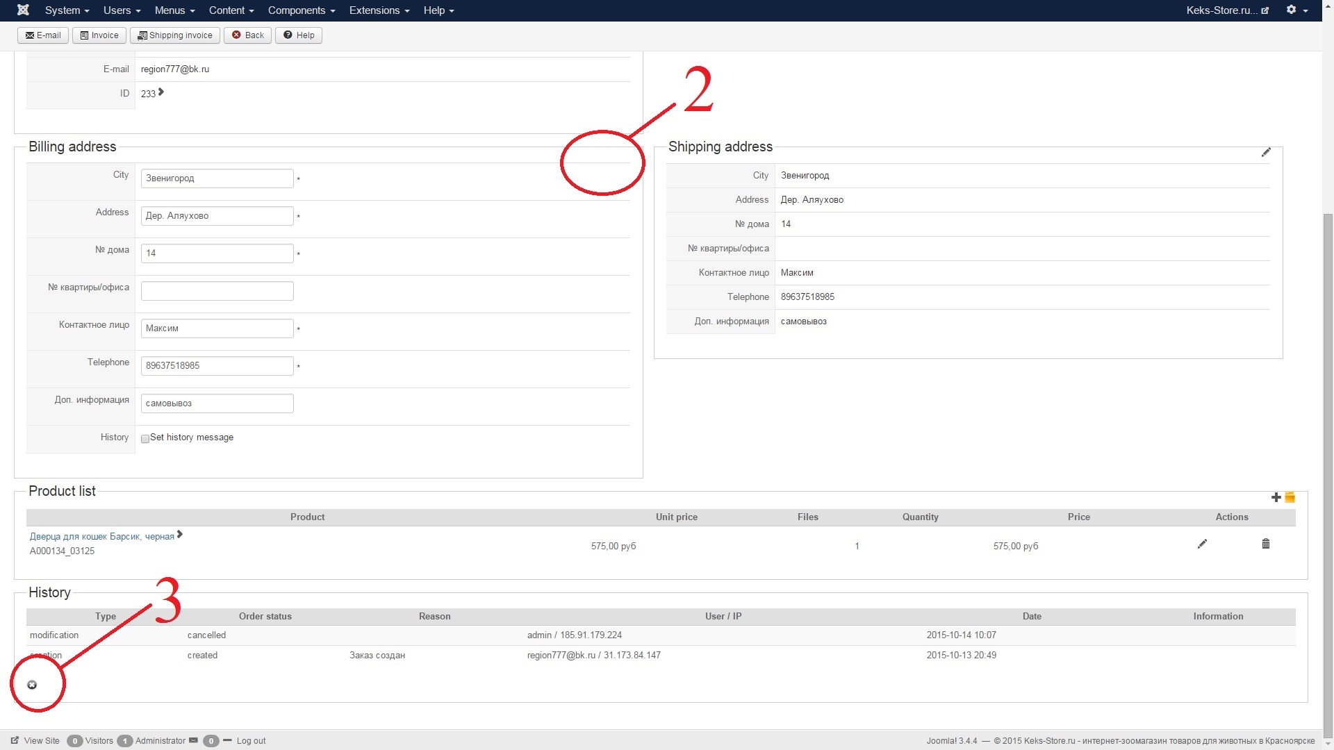This screenshot has width=1334, height=750.
Task: Click the pencil icon to edit Shipping address
Action: click(x=1266, y=153)
